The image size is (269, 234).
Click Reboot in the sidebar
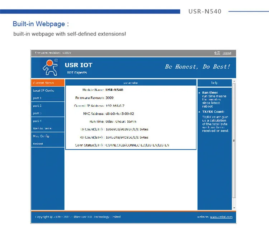coord(48,144)
